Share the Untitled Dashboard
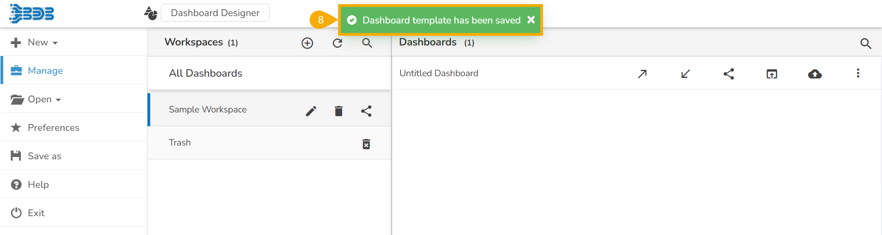 click(729, 74)
